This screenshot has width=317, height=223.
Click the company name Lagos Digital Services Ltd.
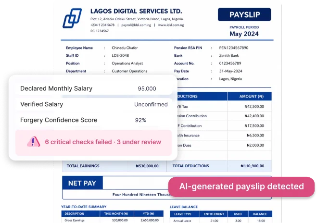point(136,11)
